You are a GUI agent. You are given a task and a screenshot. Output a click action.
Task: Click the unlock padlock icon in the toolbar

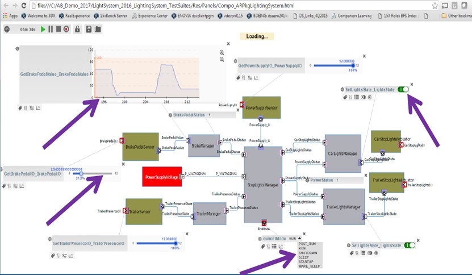pos(77,29)
